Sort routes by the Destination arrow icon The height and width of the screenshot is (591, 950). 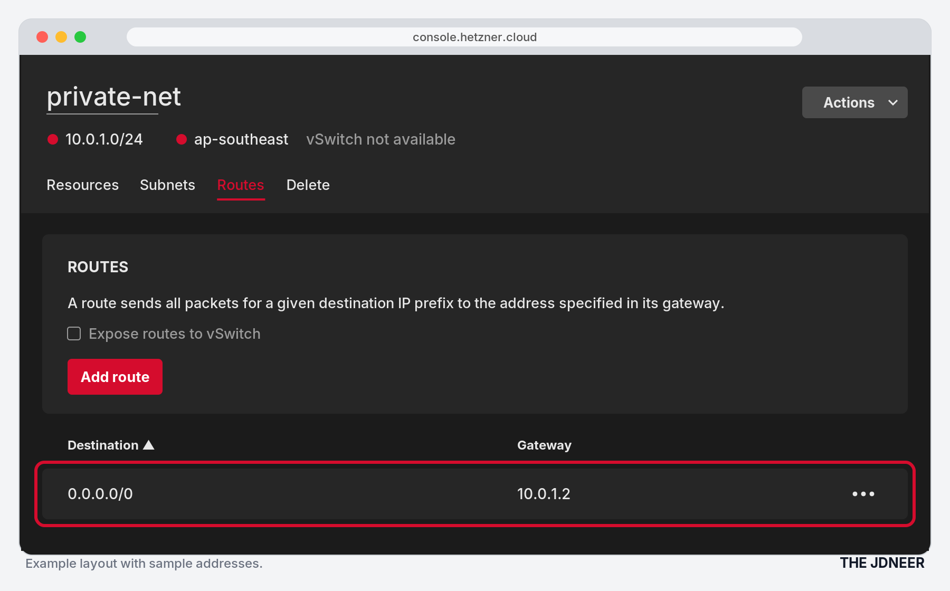(149, 445)
